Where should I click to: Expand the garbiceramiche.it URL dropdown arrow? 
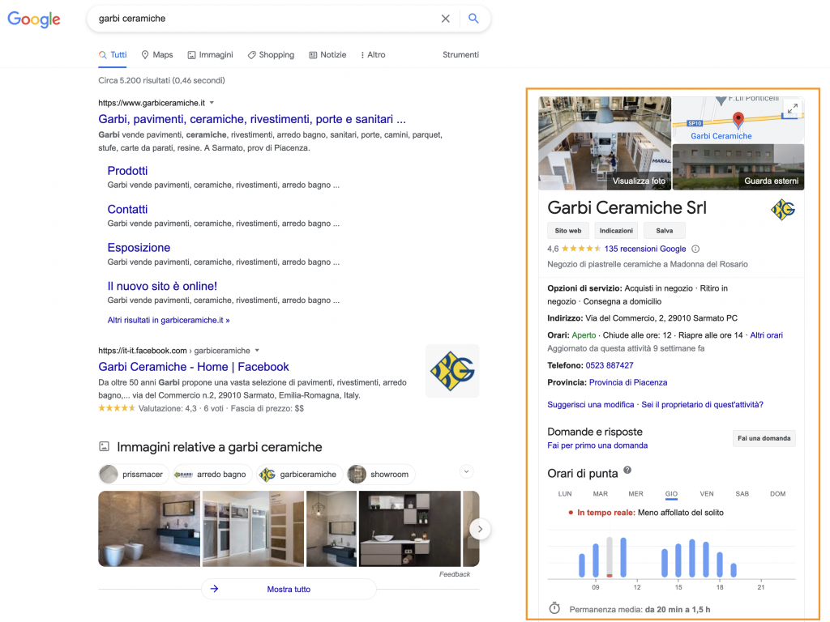[212, 103]
